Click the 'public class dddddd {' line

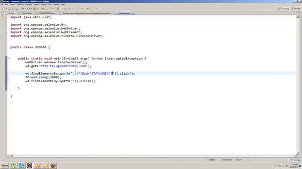pos(30,47)
